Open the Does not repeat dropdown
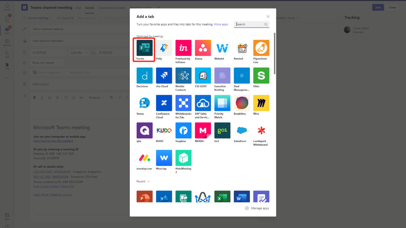 47,63
